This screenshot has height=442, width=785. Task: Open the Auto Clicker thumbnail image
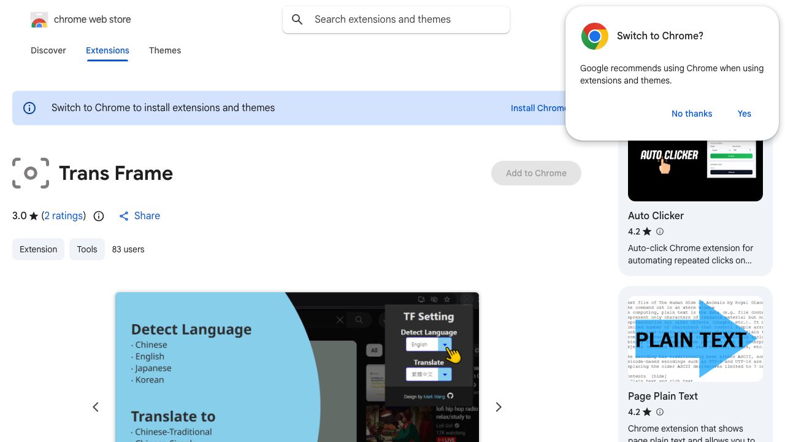[x=695, y=171]
